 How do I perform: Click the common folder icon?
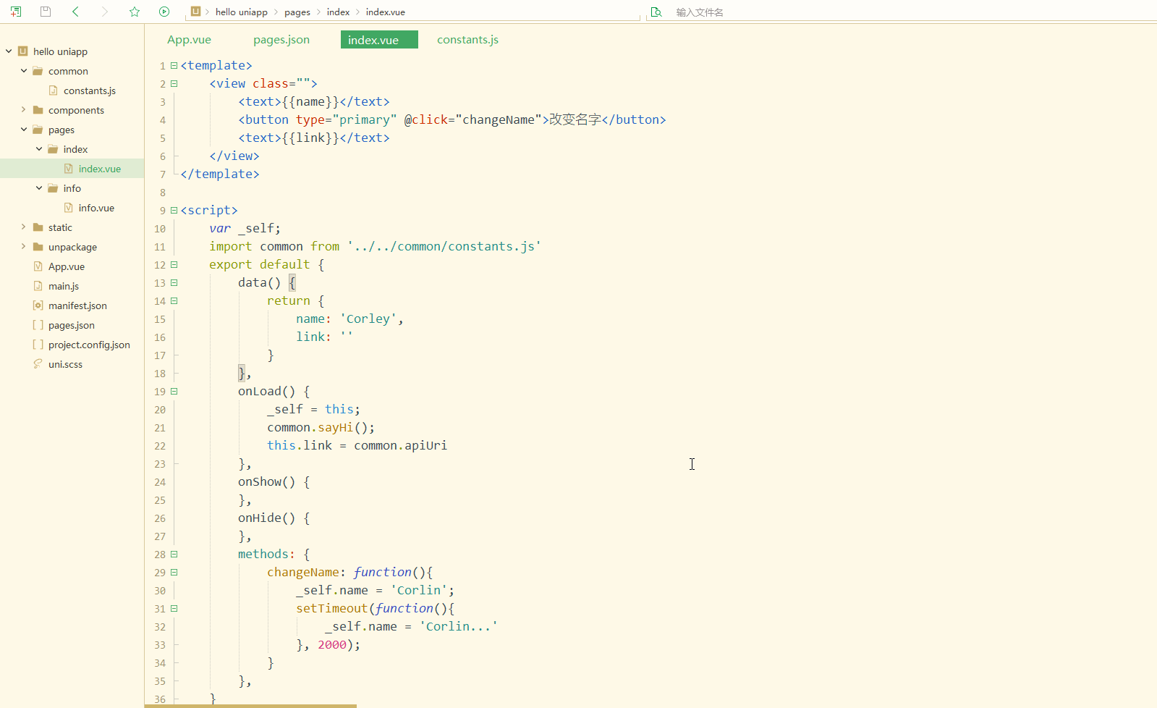pyautogui.click(x=38, y=71)
